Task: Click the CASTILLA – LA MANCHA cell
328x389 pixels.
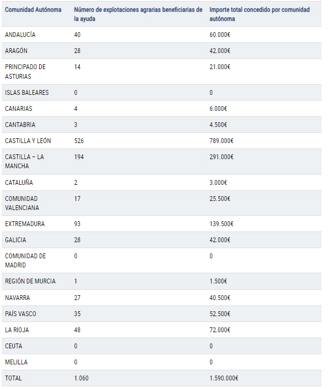Action: click(24, 161)
